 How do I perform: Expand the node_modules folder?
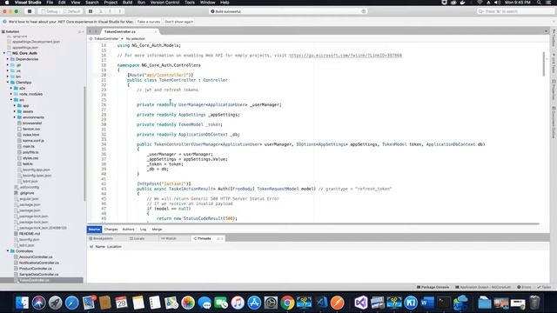click(x=11, y=94)
